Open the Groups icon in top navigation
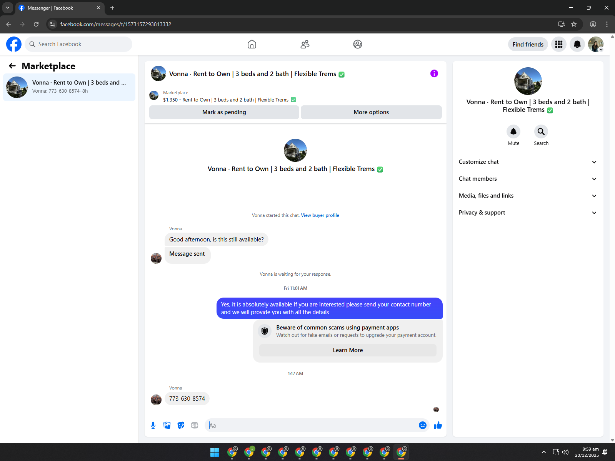615x461 pixels. coord(358,44)
